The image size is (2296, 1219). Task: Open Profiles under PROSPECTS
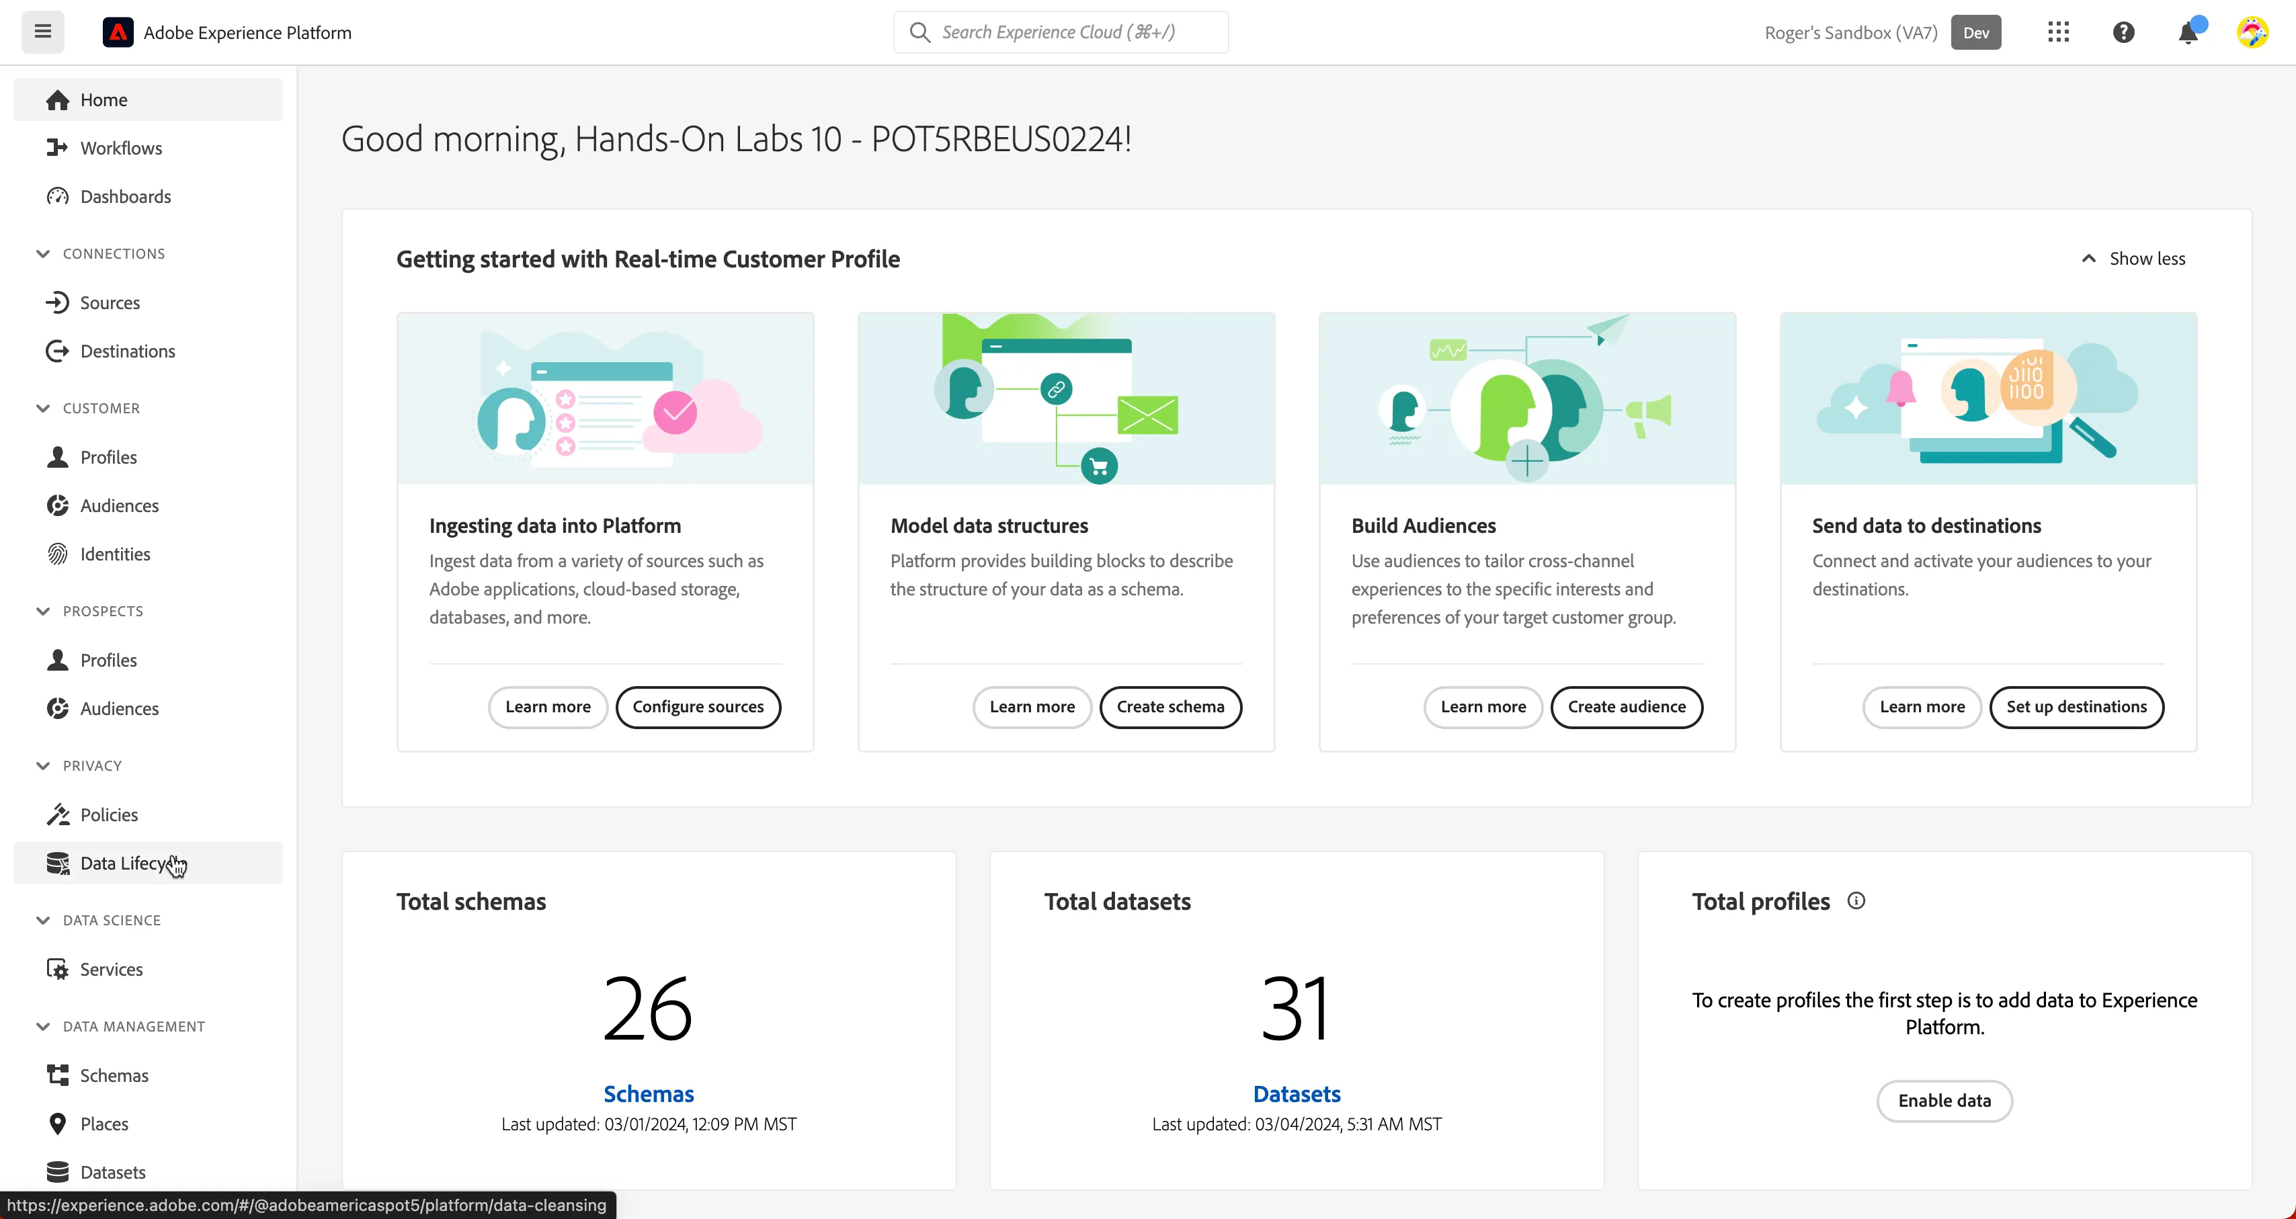coord(148,661)
